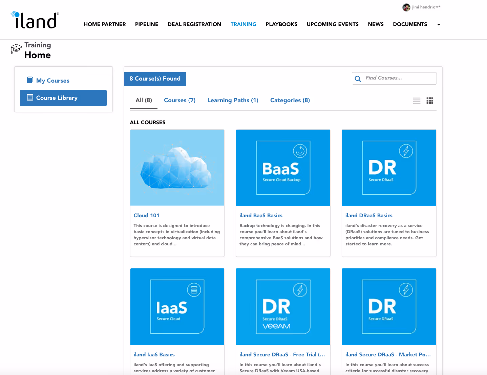Open the News page
The image size is (487, 375).
click(x=376, y=24)
